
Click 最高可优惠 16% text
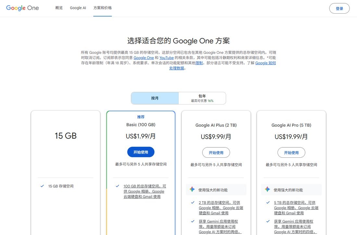coord(202,101)
